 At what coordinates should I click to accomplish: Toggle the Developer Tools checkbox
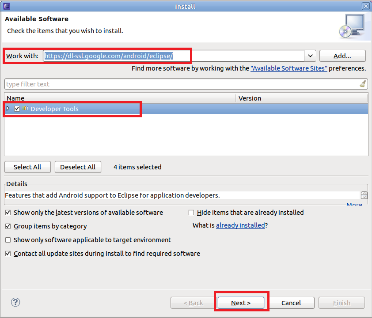click(x=17, y=108)
